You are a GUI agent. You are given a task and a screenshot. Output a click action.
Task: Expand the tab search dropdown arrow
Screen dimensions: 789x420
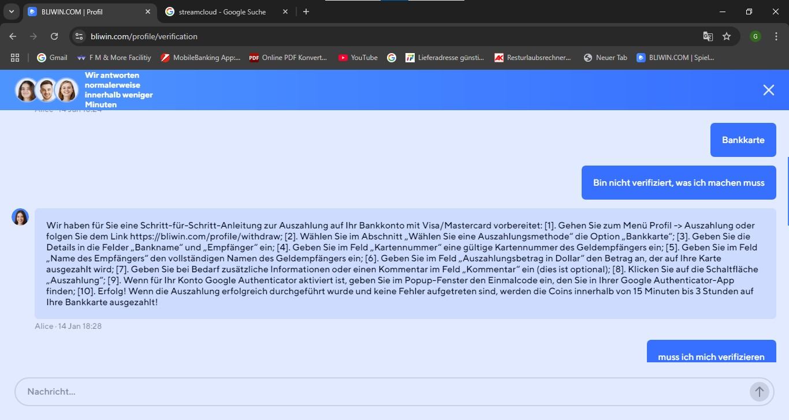(x=11, y=12)
